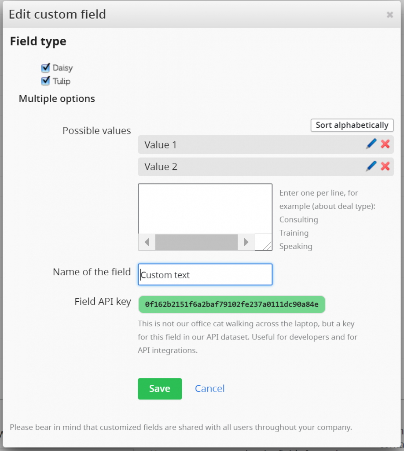Focus the Name of the field input
This screenshot has width=404, height=451.
[x=205, y=275]
